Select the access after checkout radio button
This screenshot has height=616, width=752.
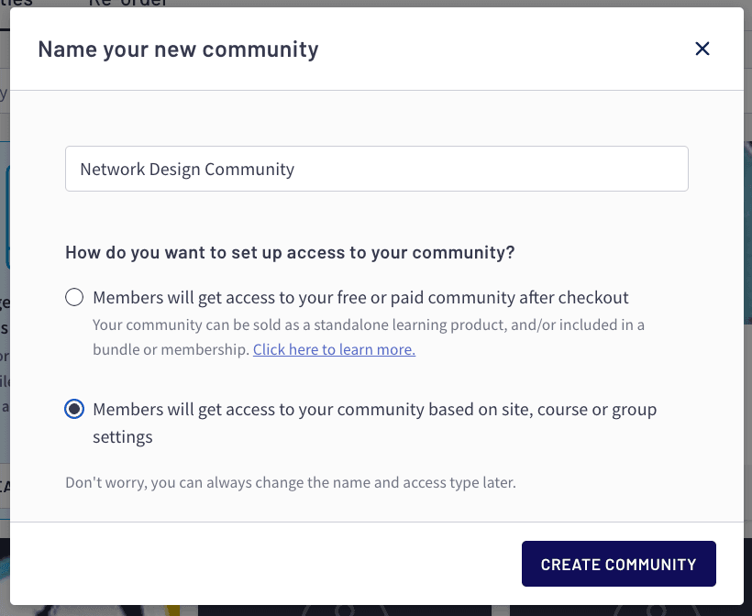tap(74, 298)
